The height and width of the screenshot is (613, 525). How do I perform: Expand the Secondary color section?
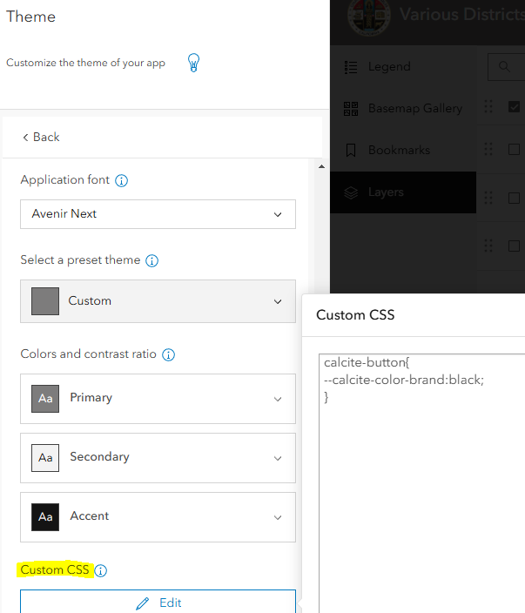[x=158, y=458]
